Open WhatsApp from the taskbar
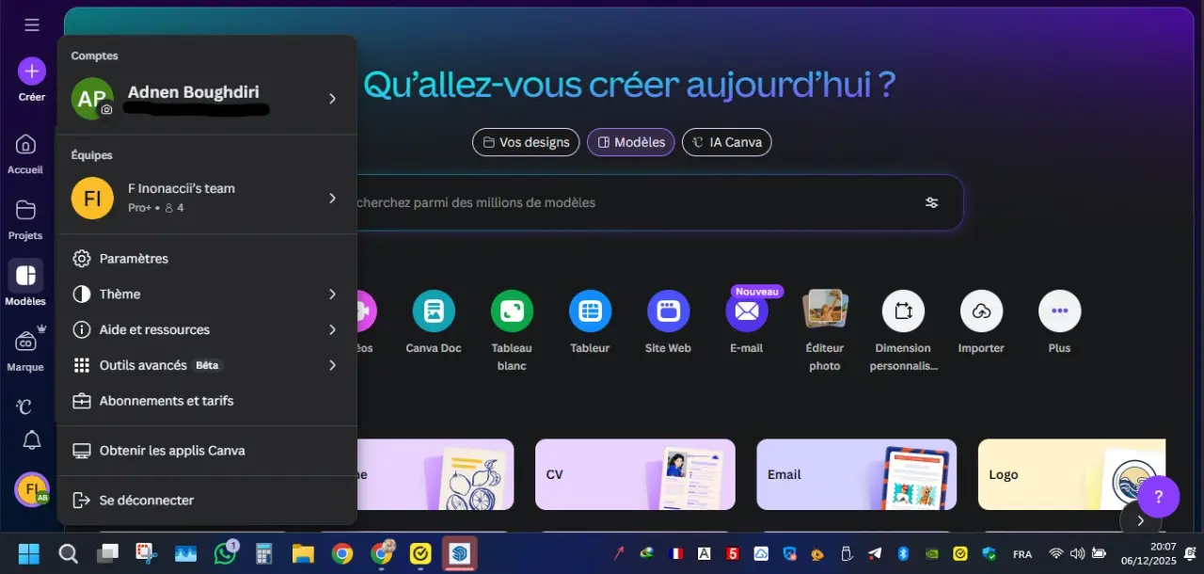The image size is (1204, 574). click(x=225, y=553)
